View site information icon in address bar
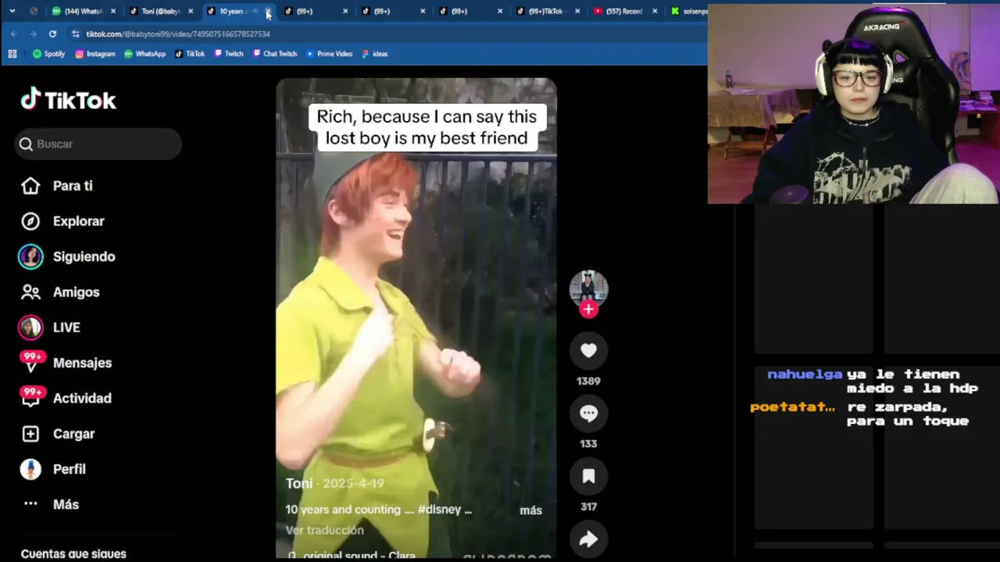The width and height of the screenshot is (1000, 562). point(75,34)
